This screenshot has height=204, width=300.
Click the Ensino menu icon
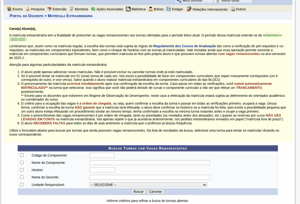tap(9, 9)
